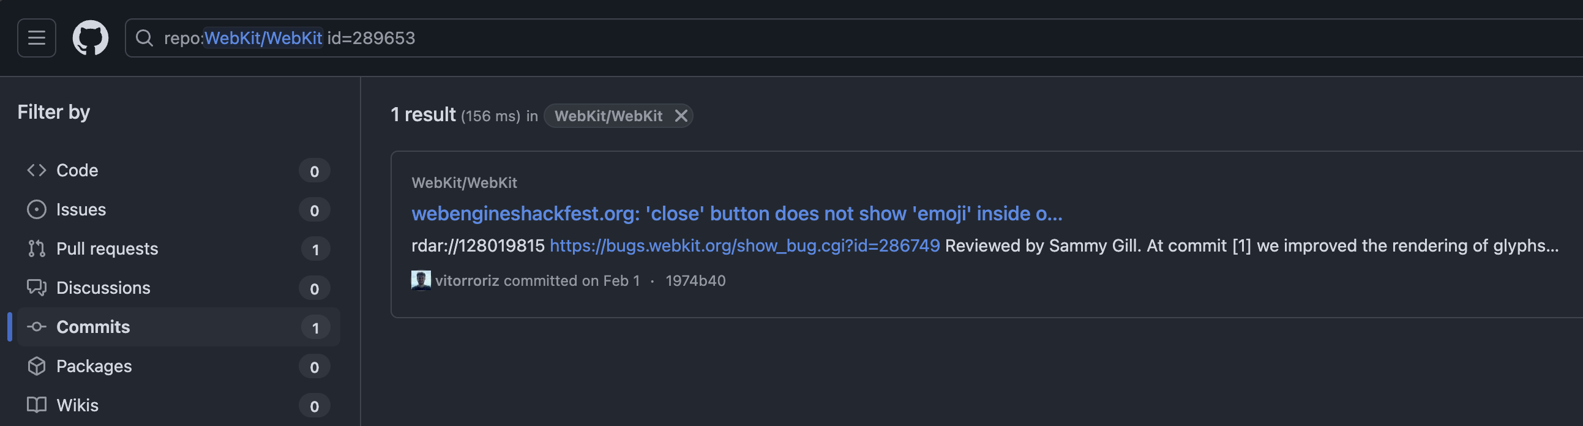Click the magnifying glass search icon

tap(144, 38)
